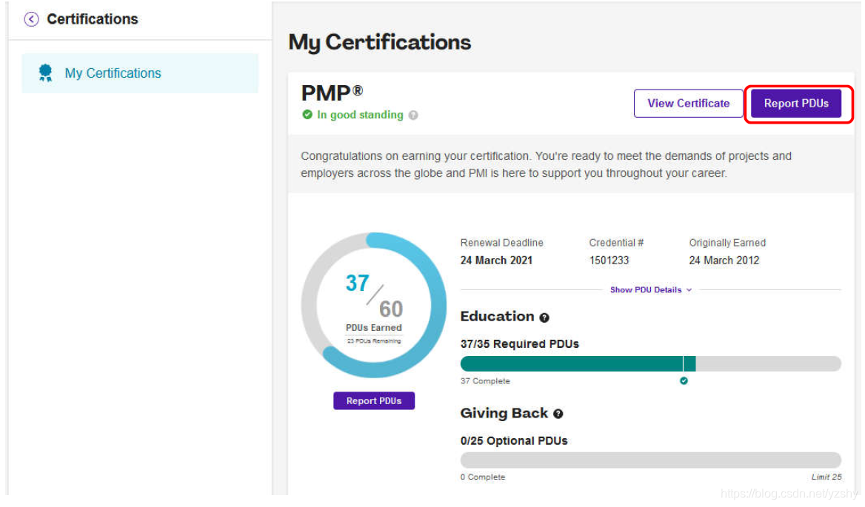The height and width of the screenshot is (507, 865).
Task: Click the My Certifications page heading
Action: (x=380, y=42)
